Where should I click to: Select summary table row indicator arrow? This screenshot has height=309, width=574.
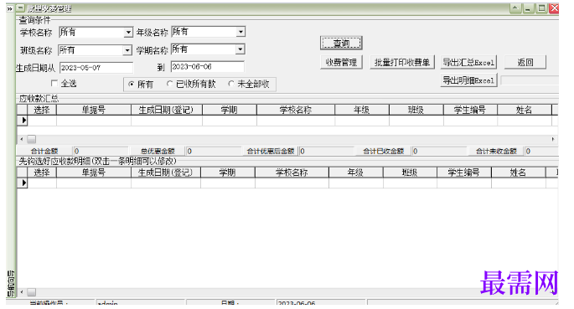click(x=23, y=120)
